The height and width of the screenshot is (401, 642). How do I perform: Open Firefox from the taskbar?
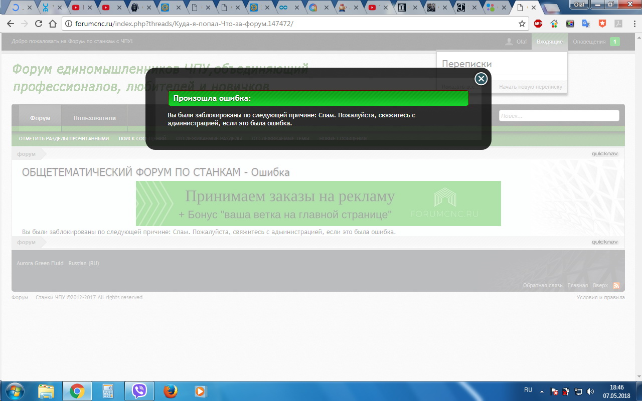tap(171, 390)
